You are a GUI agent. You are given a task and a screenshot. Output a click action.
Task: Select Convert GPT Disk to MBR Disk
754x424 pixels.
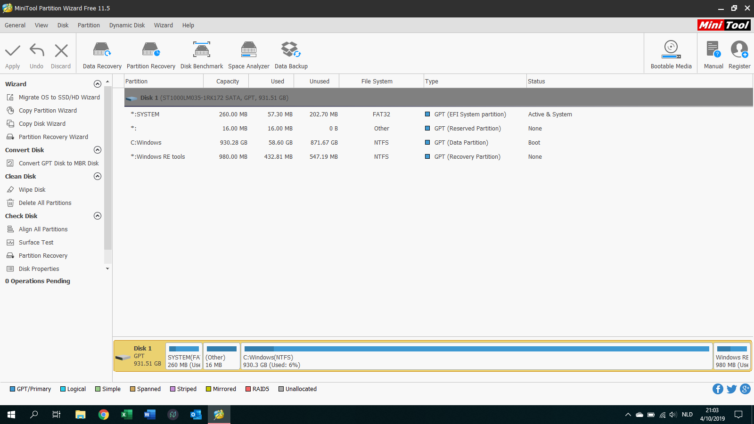pyautogui.click(x=58, y=163)
